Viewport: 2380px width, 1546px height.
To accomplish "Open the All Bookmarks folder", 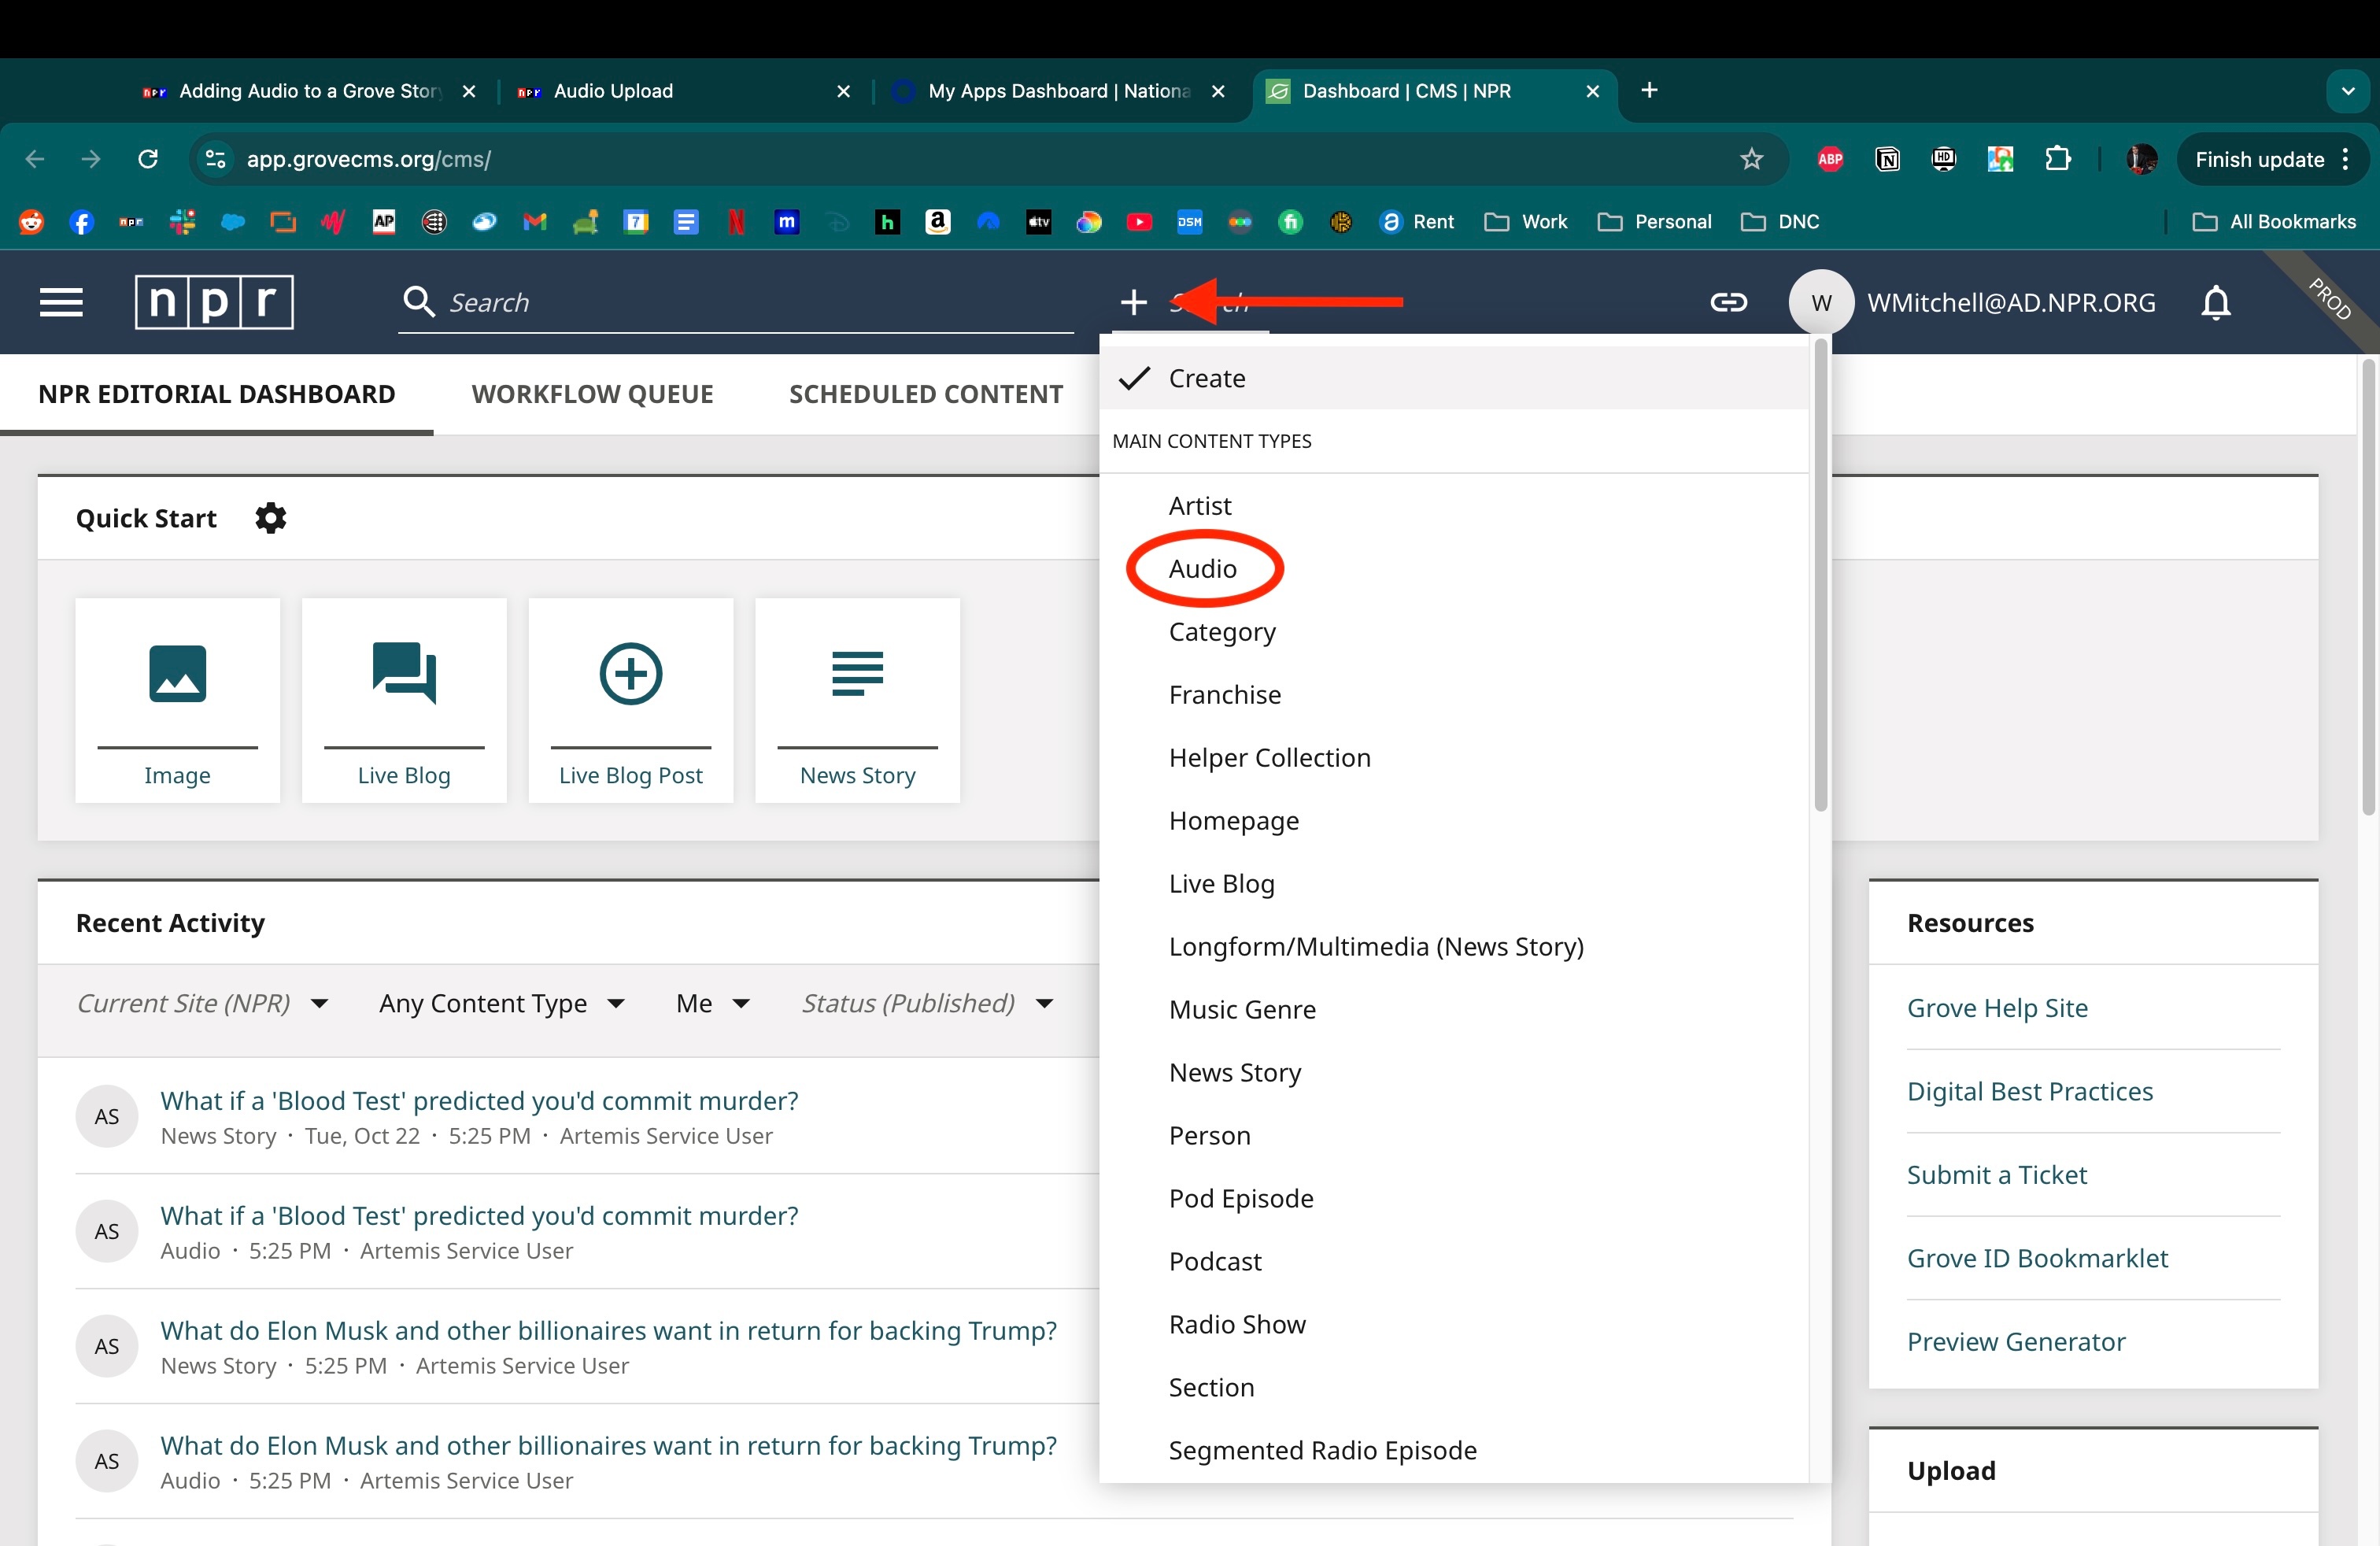I will (2274, 222).
